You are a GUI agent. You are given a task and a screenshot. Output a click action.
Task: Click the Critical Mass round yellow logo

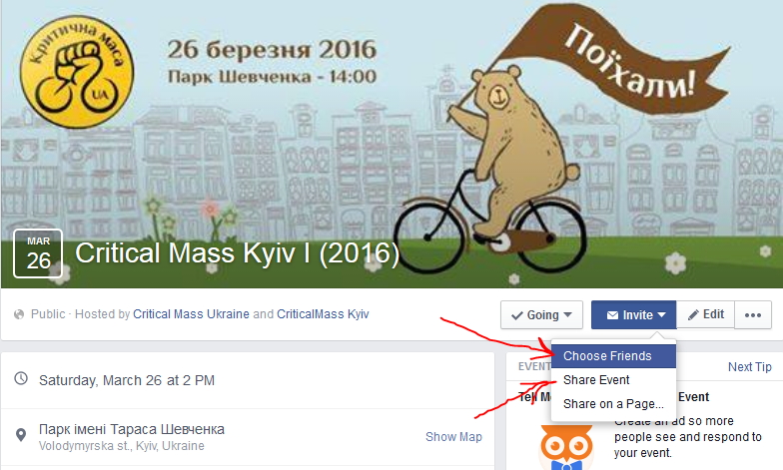click(x=77, y=72)
